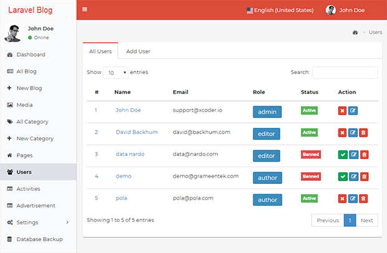Open Media in the sidebar
Image resolution: width=387 pixels, height=253 pixels.
tap(38, 105)
